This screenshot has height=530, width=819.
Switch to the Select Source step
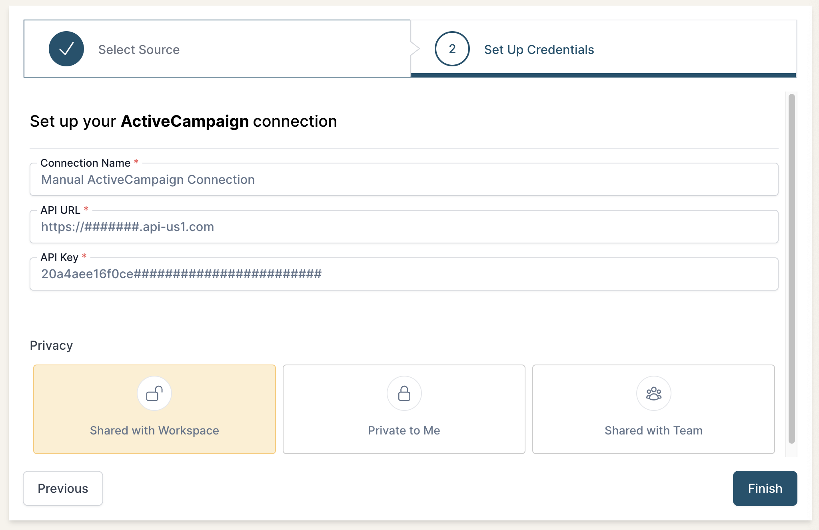coord(138,49)
